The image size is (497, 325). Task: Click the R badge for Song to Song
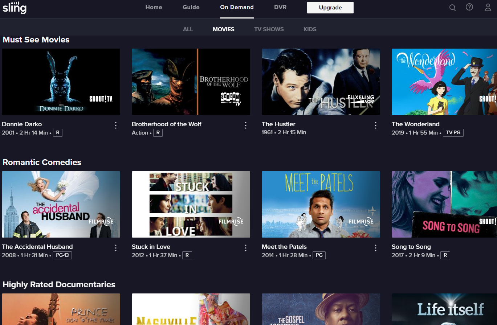pos(445,255)
